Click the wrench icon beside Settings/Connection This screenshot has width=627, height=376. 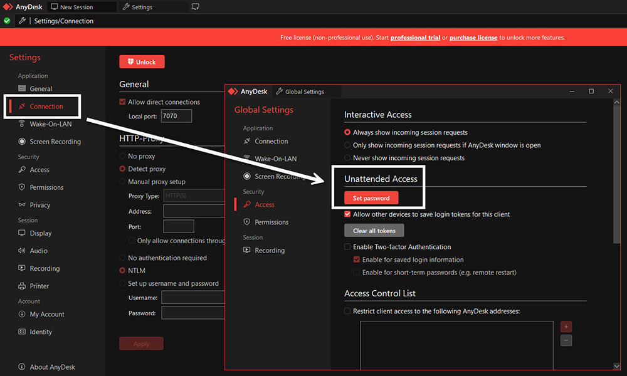[22, 21]
